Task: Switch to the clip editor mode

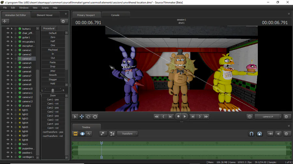Action: point(76,134)
